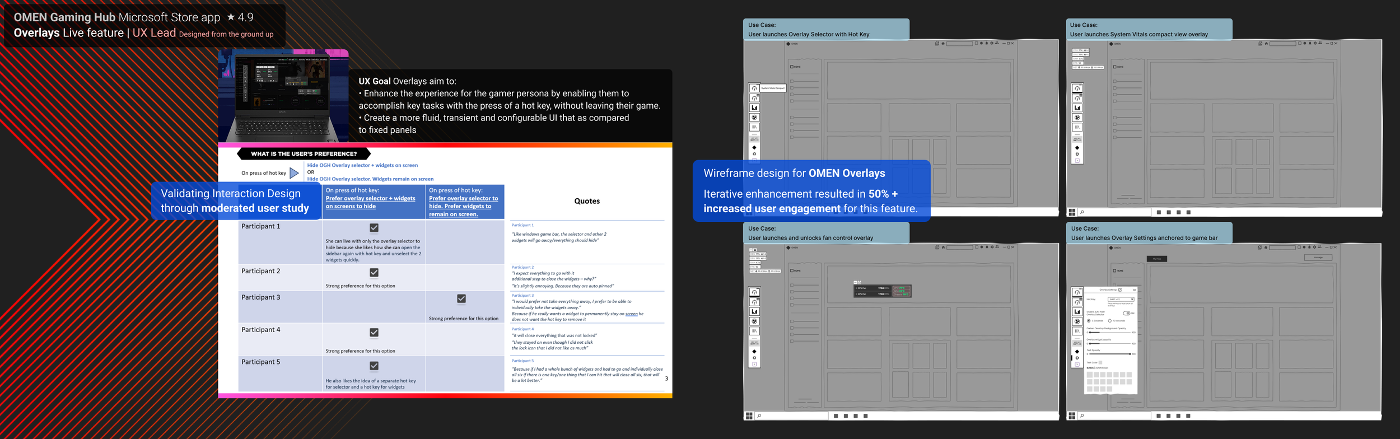Screen dimensions: 1400x439
Task: Select System Vitals Compact gauge in Overlay Selector wireframe
Action: coord(754,88)
